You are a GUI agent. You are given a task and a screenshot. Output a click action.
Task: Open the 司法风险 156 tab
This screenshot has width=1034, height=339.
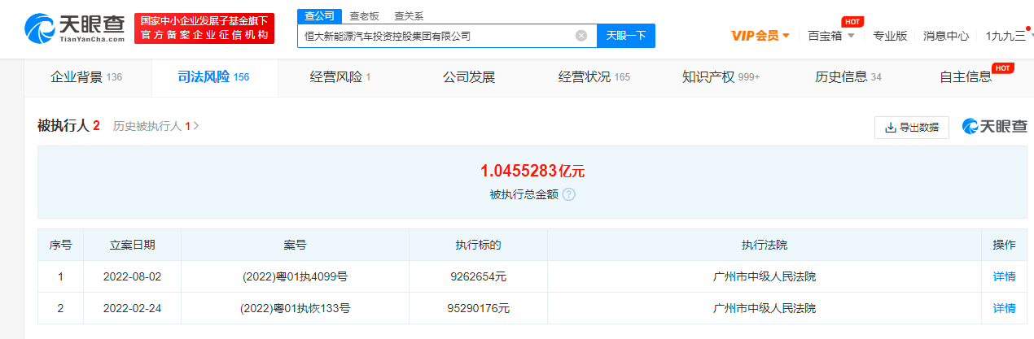click(213, 77)
